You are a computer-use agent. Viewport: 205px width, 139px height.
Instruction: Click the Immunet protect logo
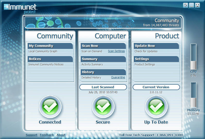tap(20, 8)
